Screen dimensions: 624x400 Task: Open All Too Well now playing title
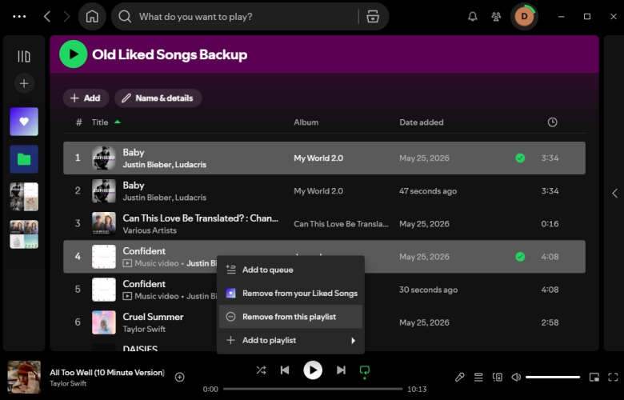[107, 373]
